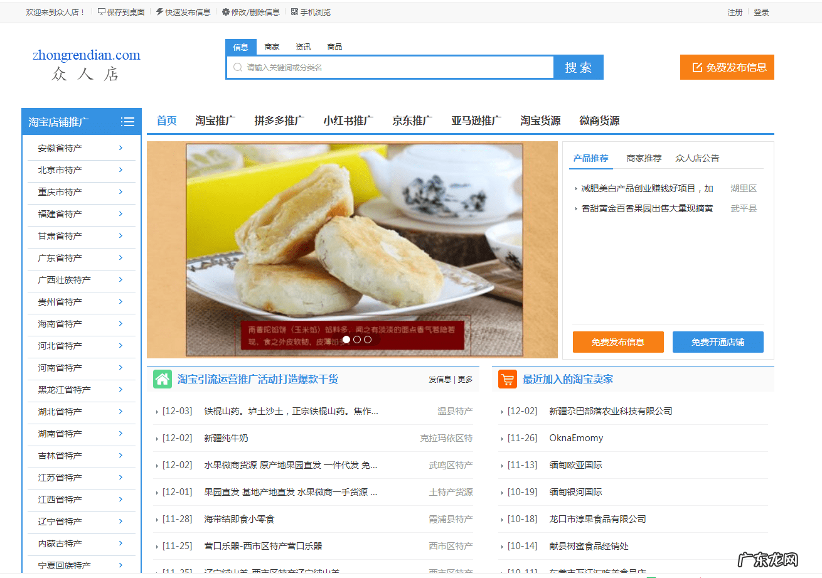Open the 微商货源 menu item
Image resolution: width=822 pixels, height=578 pixels.
coord(600,120)
